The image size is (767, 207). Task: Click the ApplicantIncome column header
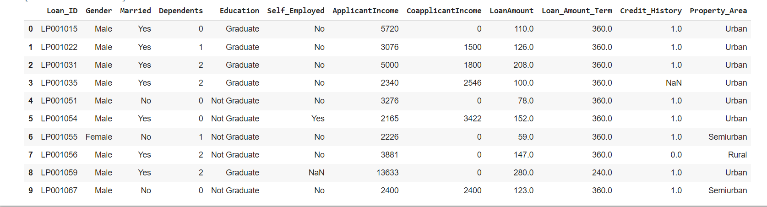coord(365,11)
